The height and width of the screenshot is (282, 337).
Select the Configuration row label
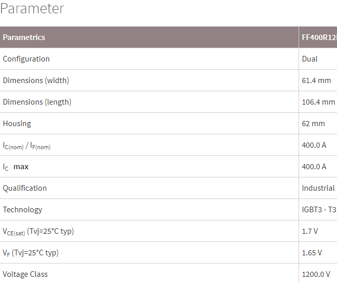click(26, 59)
